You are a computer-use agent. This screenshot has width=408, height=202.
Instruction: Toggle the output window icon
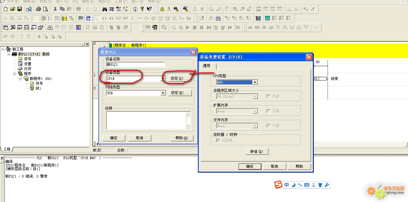click(13, 28)
